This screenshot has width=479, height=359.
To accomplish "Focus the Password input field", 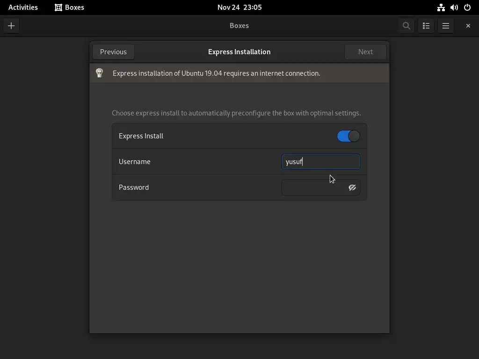I will (321, 187).
